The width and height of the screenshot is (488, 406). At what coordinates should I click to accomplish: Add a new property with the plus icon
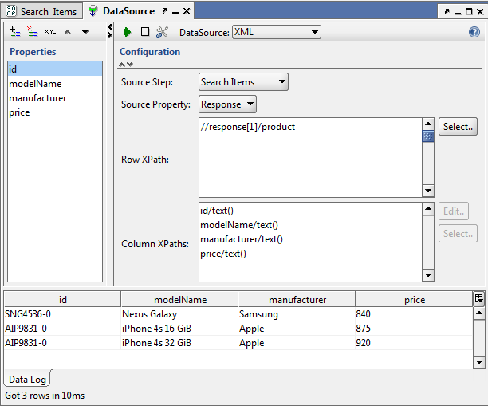click(14, 31)
